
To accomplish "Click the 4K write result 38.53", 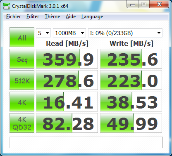I will click(x=131, y=102).
